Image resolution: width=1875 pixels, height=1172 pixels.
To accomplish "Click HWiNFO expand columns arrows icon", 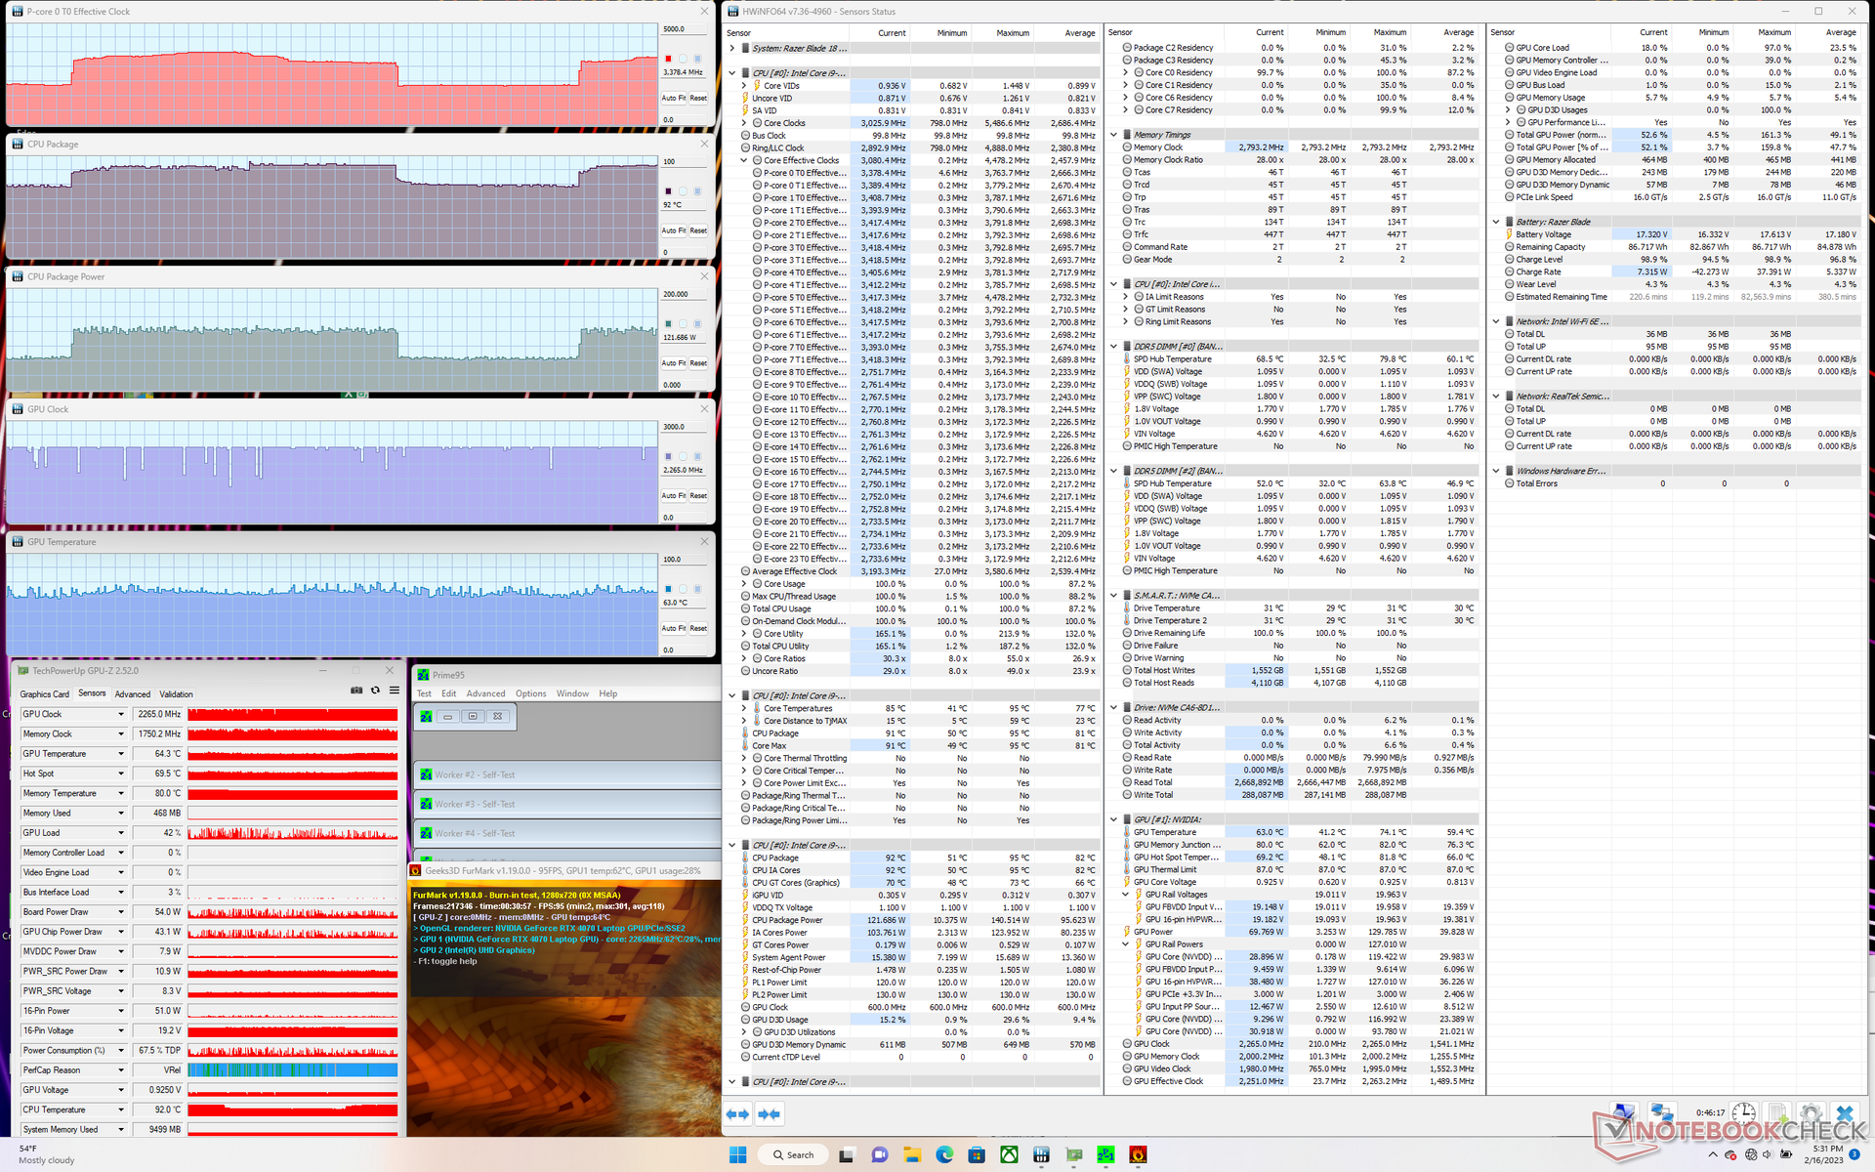I will 738,1114.
